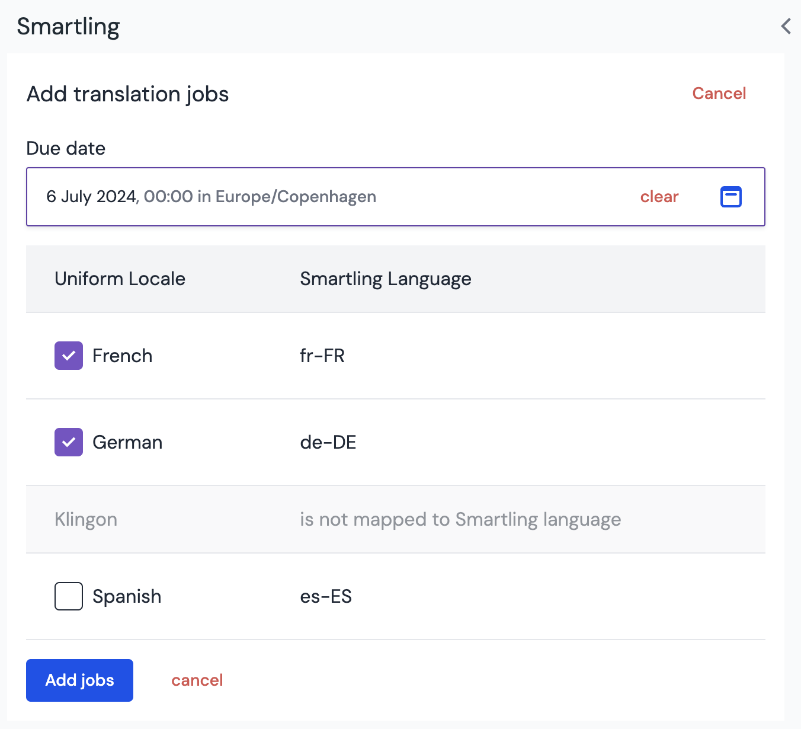Click the Add translation jobs heading
The image size is (801, 729).
pyautogui.click(x=127, y=94)
